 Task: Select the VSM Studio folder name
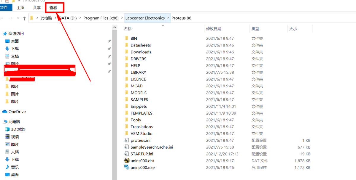[141, 134]
